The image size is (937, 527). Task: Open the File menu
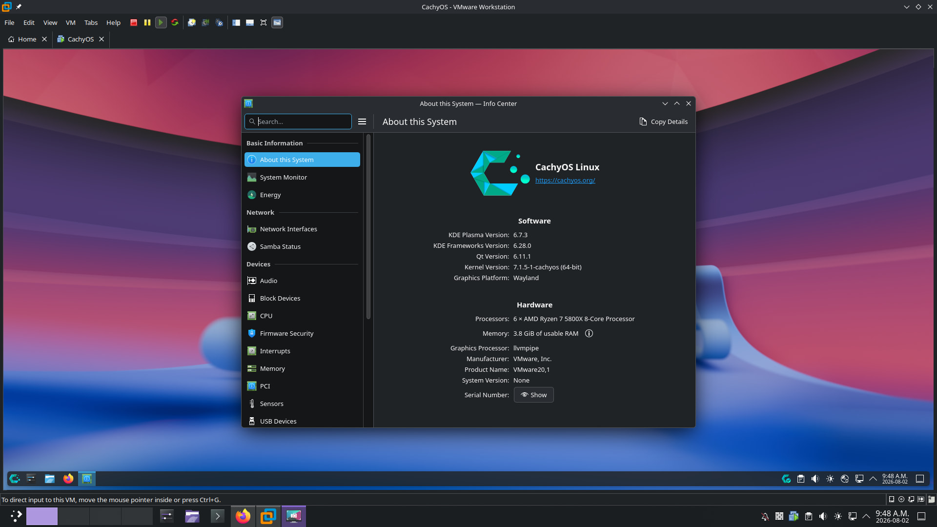9,22
